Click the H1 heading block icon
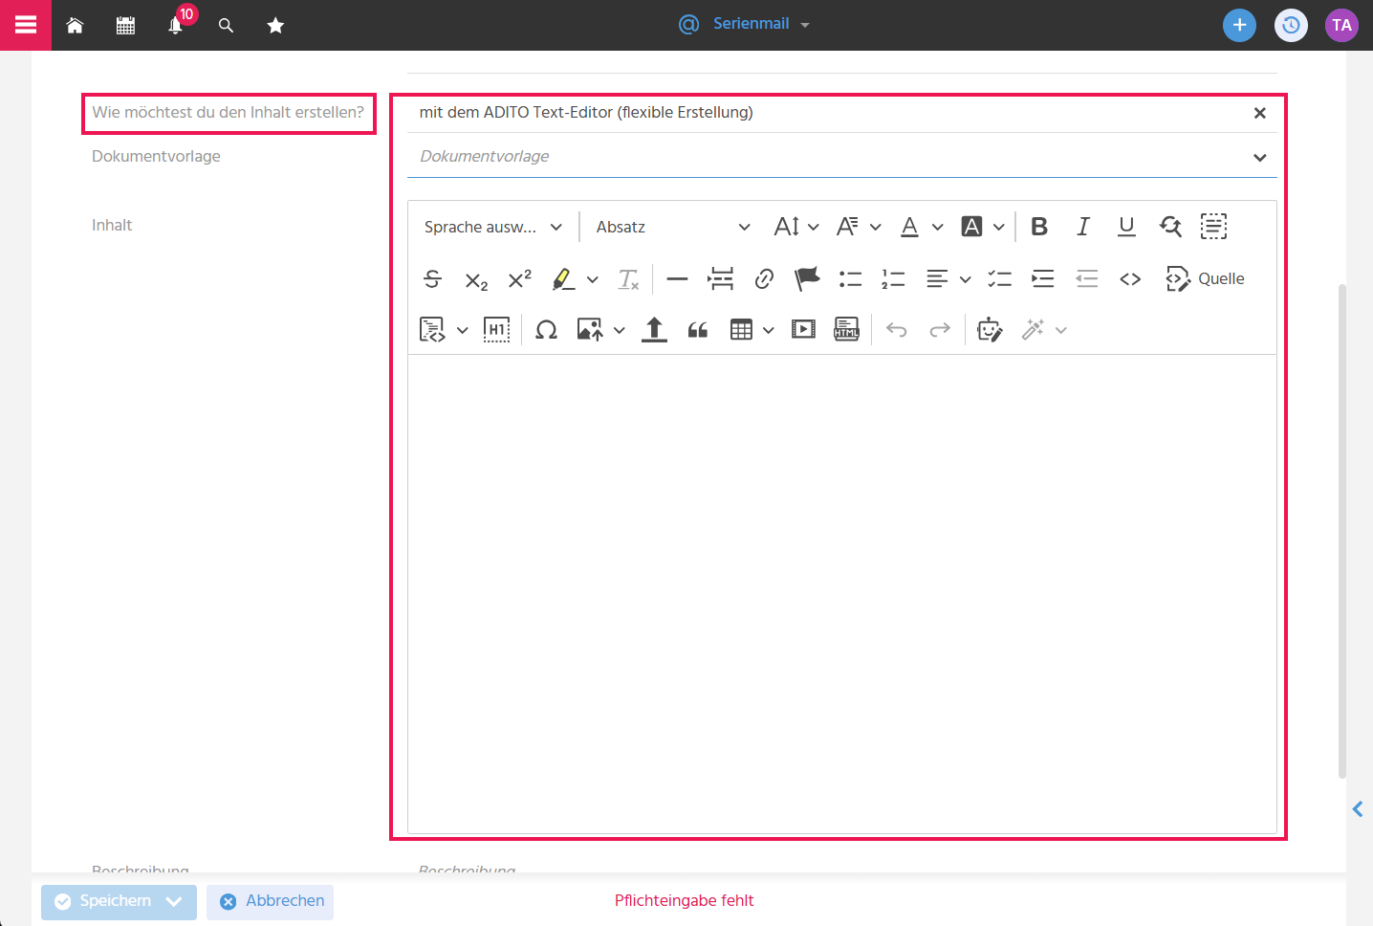Viewport: 1373px width, 926px height. [497, 330]
